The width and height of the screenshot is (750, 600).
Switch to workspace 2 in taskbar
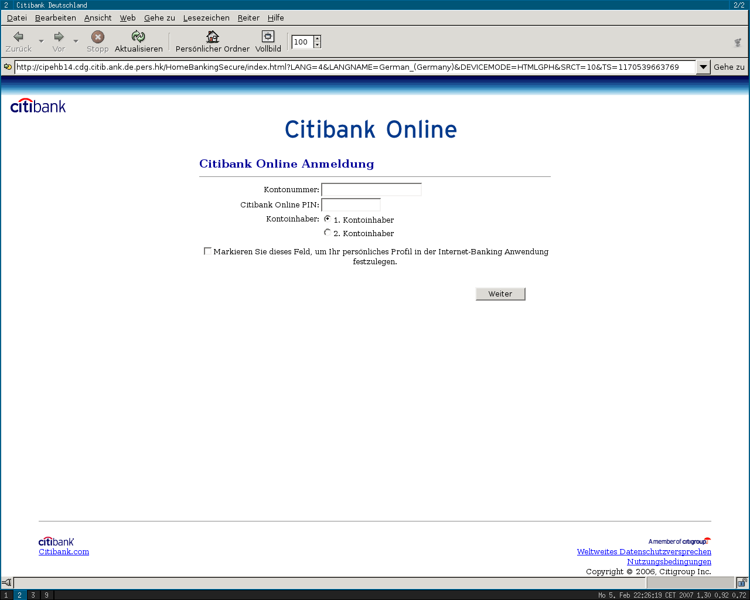[x=19, y=595]
